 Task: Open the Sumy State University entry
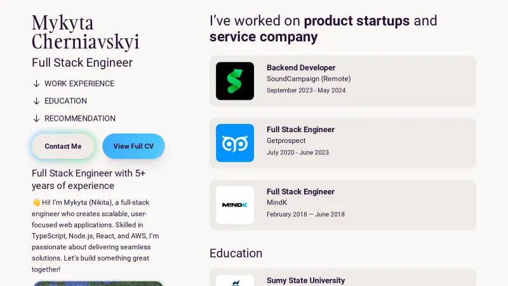(305, 280)
